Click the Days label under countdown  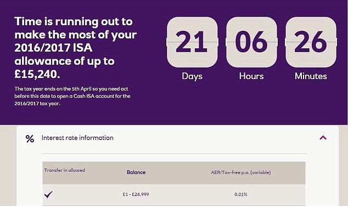pyautogui.click(x=192, y=76)
